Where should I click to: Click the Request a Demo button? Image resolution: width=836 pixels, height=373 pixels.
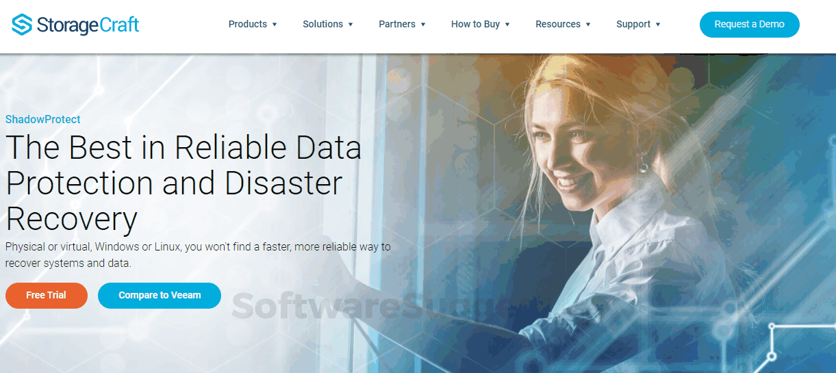750,24
